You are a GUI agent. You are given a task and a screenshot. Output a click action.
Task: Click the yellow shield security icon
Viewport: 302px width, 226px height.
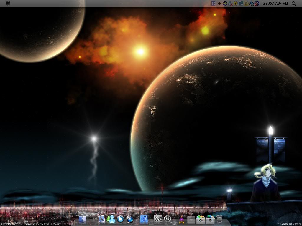[x=235, y=4]
